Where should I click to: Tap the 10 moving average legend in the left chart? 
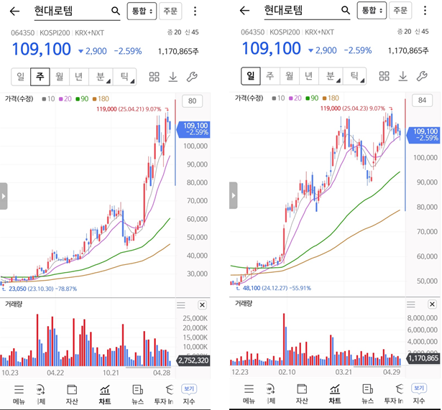point(48,99)
